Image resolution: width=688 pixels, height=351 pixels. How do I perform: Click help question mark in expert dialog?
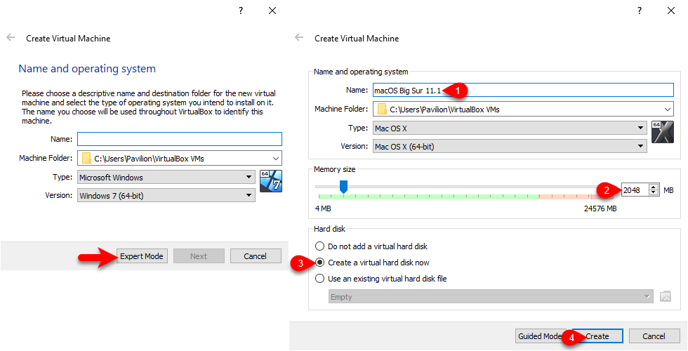point(640,11)
